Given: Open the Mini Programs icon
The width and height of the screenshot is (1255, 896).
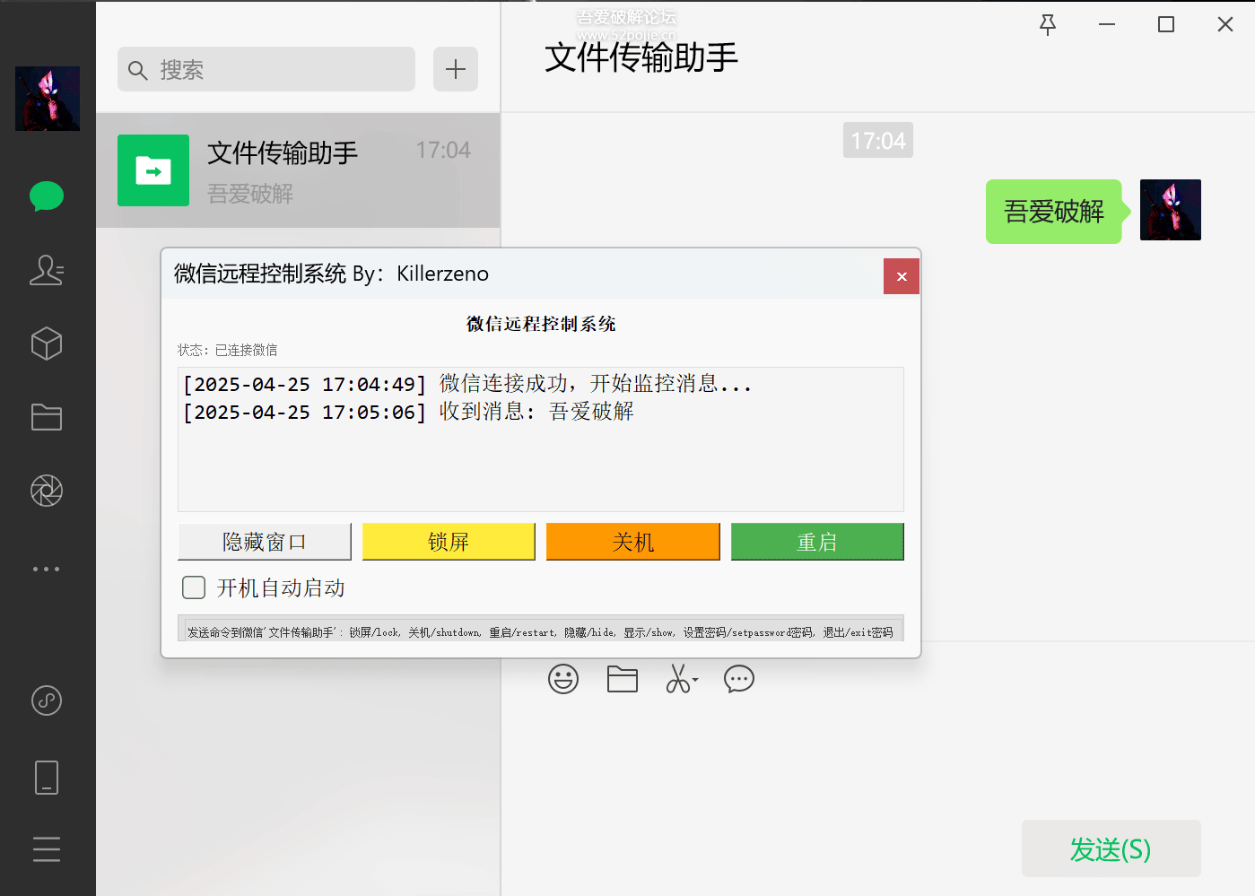Looking at the screenshot, I should [47, 700].
